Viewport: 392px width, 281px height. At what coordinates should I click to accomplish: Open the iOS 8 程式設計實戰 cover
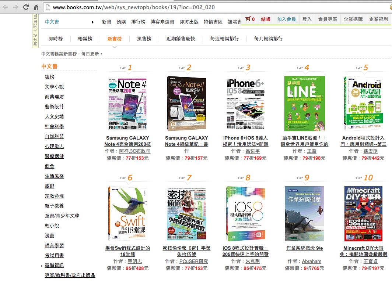[x=245, y=214]
